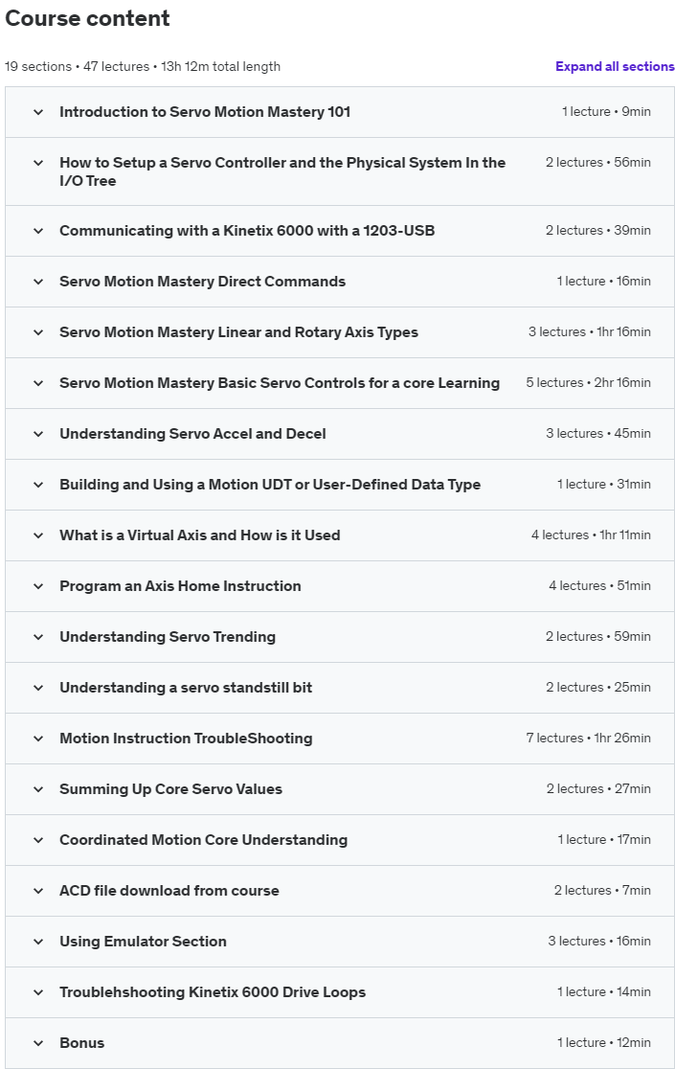
Task: Expand the Linear and Rotary Axis Types chevron
Action: (x=38, y=332)
